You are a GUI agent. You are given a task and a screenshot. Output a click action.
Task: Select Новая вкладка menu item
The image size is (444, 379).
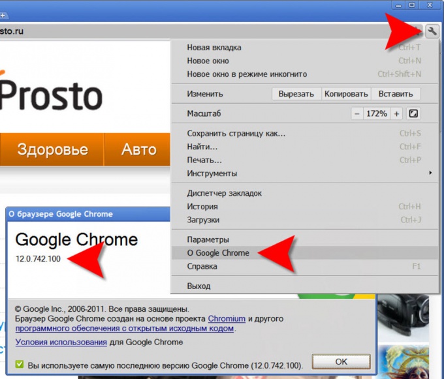tap(305, 47)
